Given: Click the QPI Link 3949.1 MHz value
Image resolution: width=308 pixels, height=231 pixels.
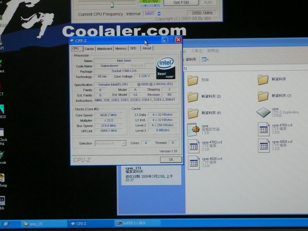Looking at the screenshot, I should click(108, 131).
